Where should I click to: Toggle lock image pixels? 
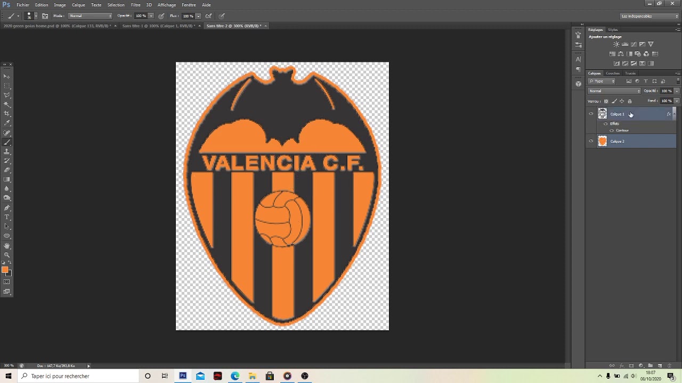(614, 101)
